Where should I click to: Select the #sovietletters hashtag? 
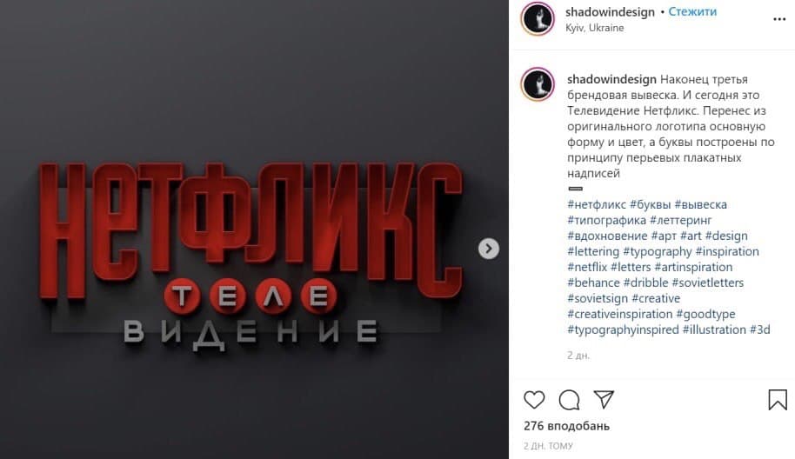point(708,283)
